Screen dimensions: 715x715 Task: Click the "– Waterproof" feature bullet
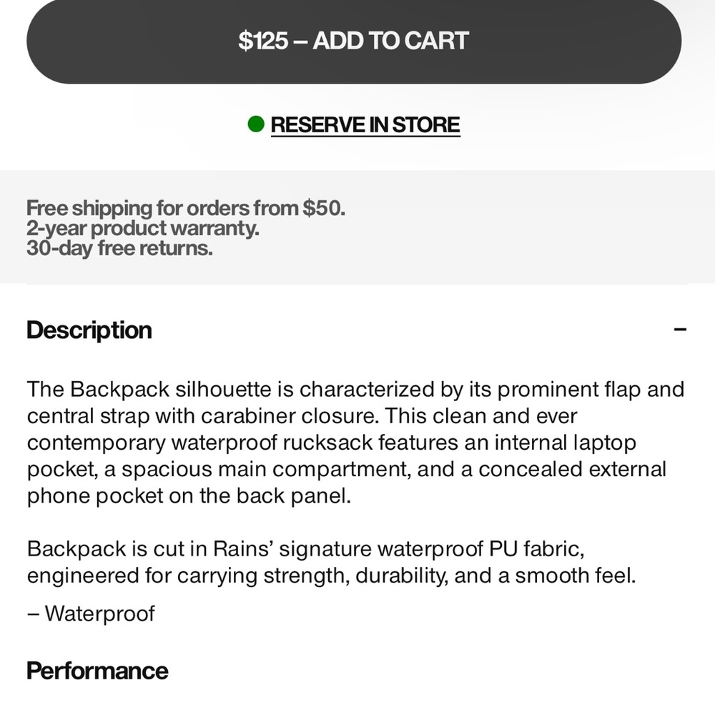coord(91,613)
